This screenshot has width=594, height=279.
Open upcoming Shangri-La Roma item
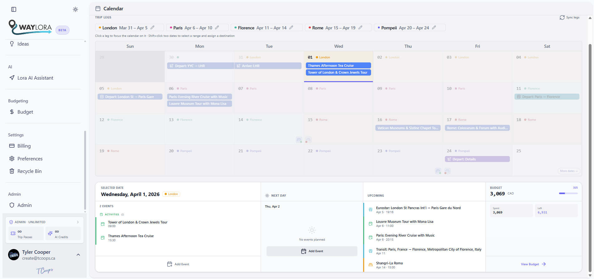click(424, 265)
